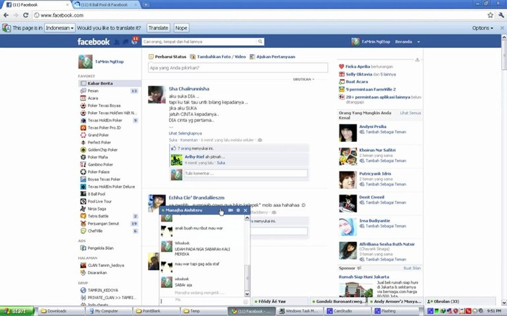Open Pesan messages in sidebar

(x=93, y=91)
